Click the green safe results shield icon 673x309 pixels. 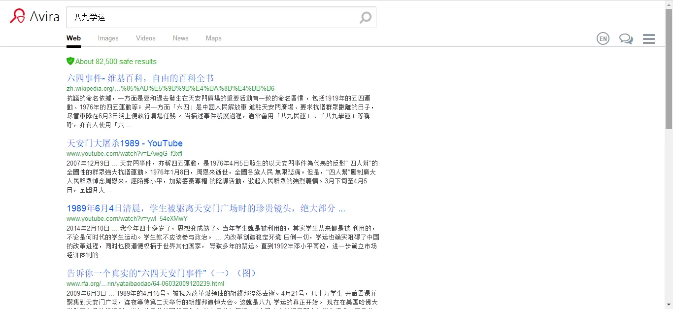tap(70, 61)
